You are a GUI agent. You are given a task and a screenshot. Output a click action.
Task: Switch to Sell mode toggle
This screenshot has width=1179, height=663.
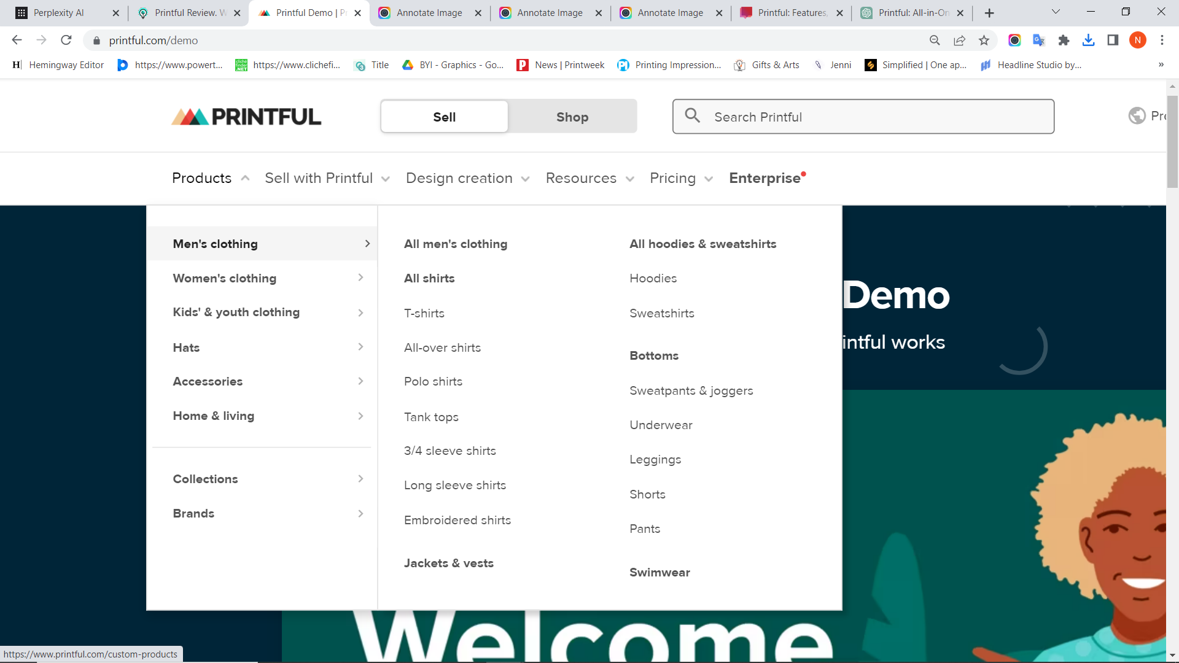coord(444,117)
